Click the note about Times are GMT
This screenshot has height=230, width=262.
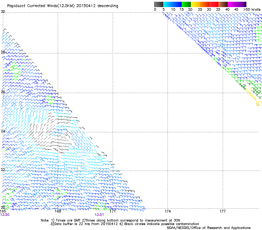(67, 220)
